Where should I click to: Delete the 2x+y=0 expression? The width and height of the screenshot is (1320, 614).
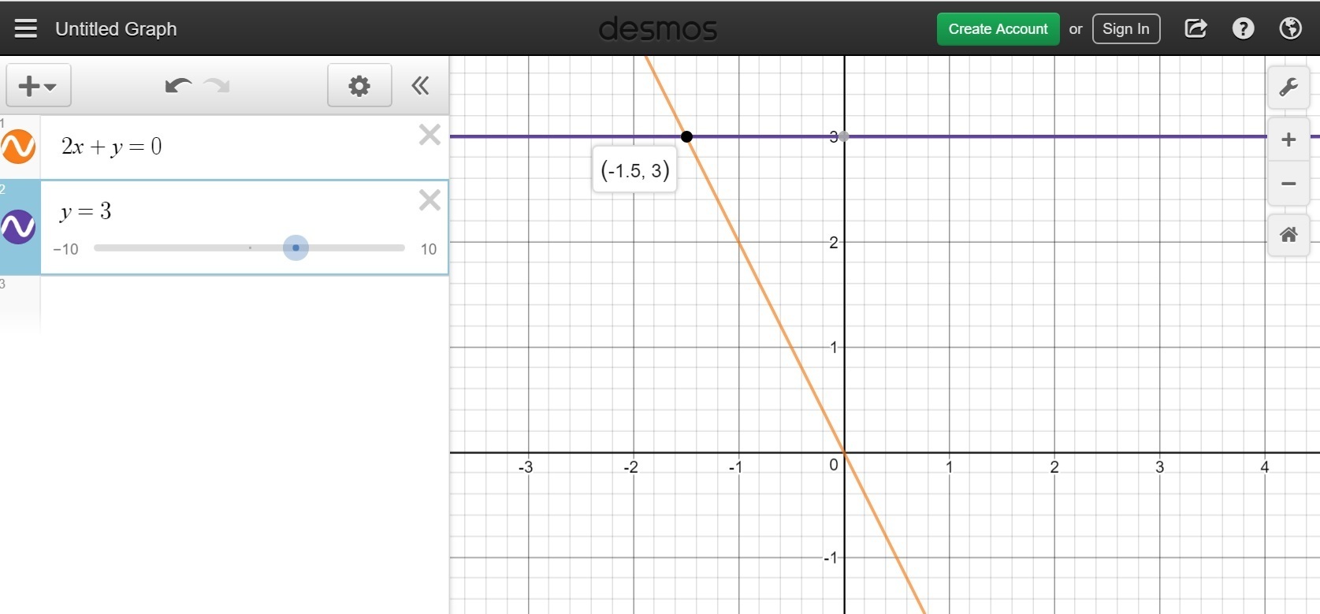[429, 135]
